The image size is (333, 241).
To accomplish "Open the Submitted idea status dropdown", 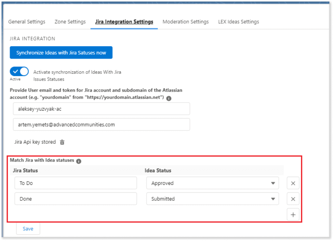I will (x=213, y=199).
